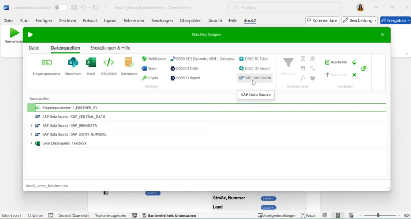
Task: Open the Kommentare pane button
Action: 322,20
